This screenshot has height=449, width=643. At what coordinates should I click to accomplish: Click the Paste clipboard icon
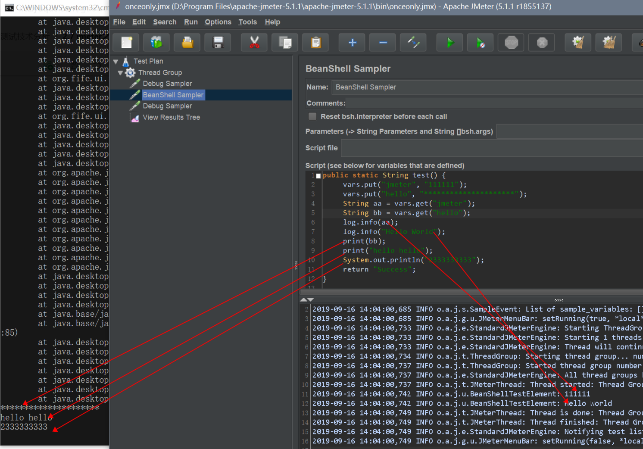(315, 42)
